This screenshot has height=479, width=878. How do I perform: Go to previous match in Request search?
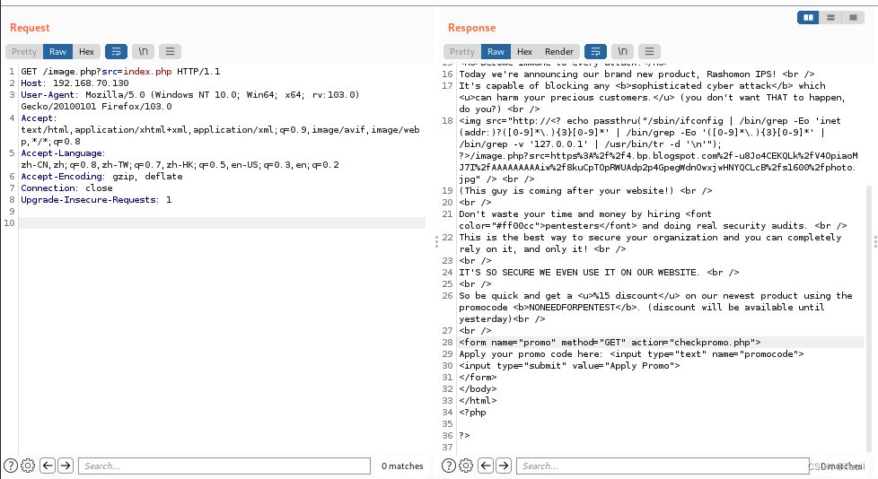click(x=47, y=466)
